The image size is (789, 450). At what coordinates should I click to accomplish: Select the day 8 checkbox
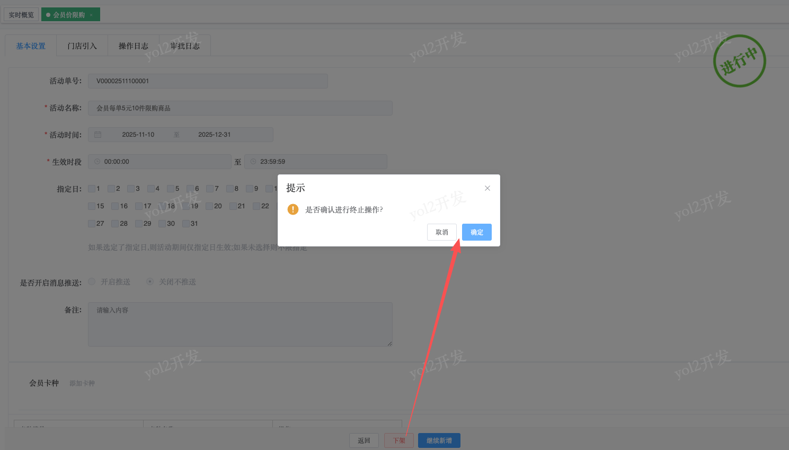pos(230,189)
